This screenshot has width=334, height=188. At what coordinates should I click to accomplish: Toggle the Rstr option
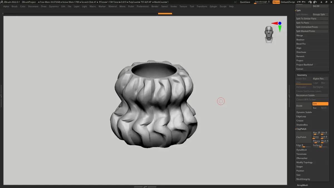pyautogui.click(x=325, y=83)
